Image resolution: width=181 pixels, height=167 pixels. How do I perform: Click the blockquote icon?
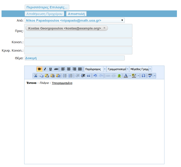(89, 76)
